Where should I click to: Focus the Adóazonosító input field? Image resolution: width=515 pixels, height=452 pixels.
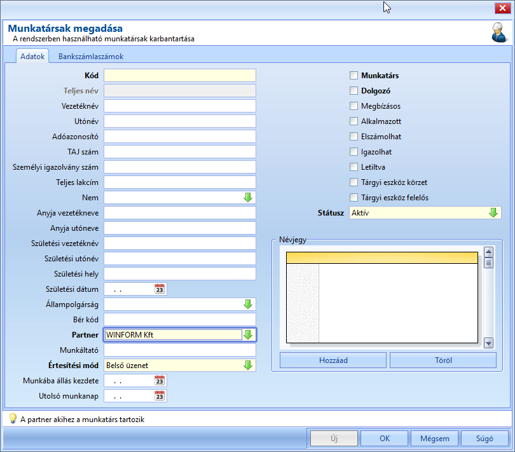180,136
